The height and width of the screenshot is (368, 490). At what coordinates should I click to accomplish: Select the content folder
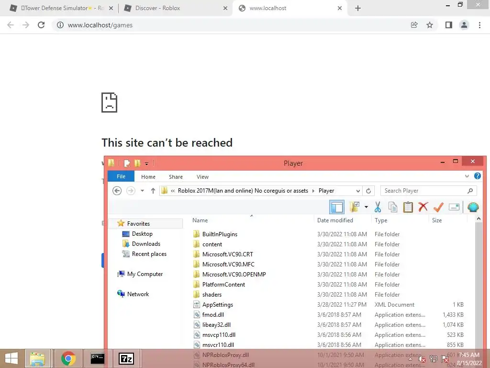pyautogui.click(x=212, y=244)
